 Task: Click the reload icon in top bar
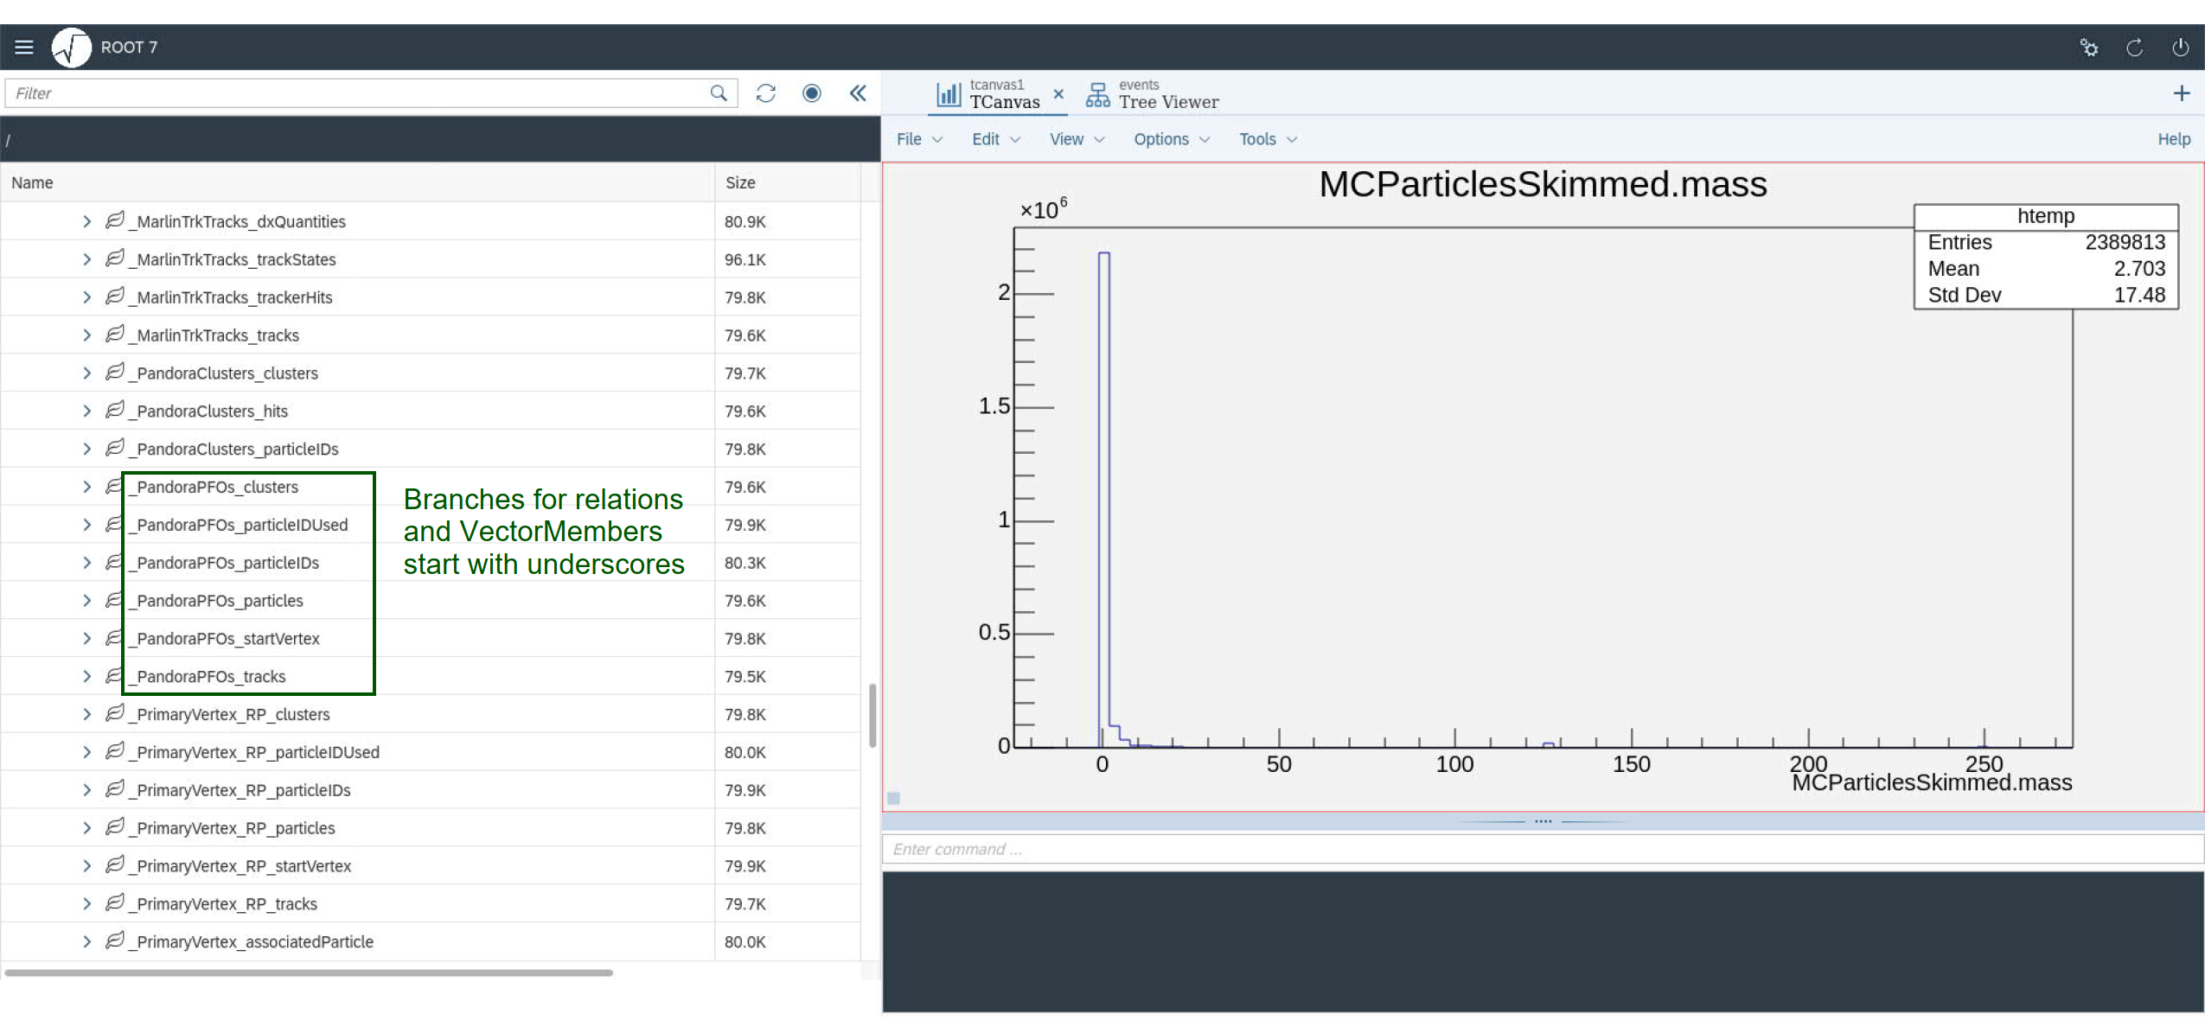click(2134, 48)
